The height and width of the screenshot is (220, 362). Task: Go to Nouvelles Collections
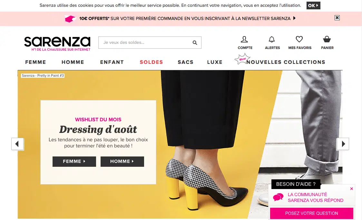(x=286, y=62)
